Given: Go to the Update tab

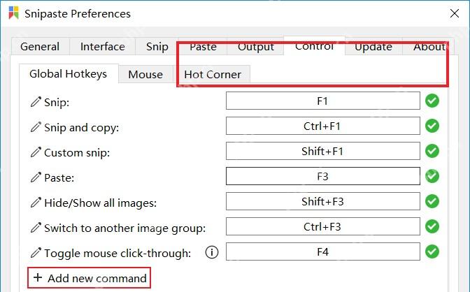Looking at the screenshot, I should point(373,47).
